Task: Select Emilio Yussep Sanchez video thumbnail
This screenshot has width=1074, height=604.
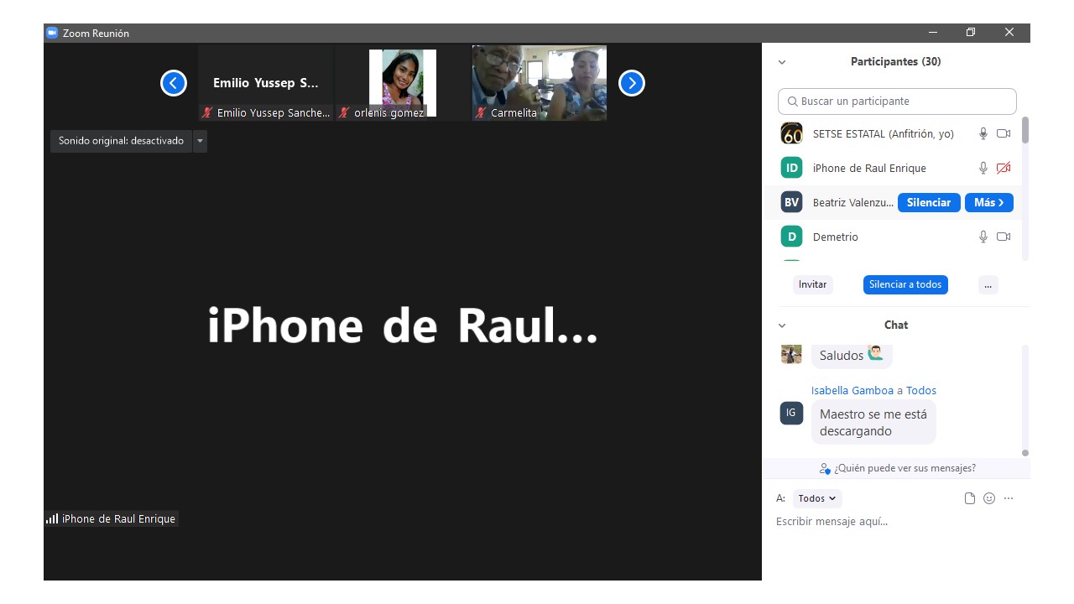Action: pyautogui.click(x=266, y=83)
